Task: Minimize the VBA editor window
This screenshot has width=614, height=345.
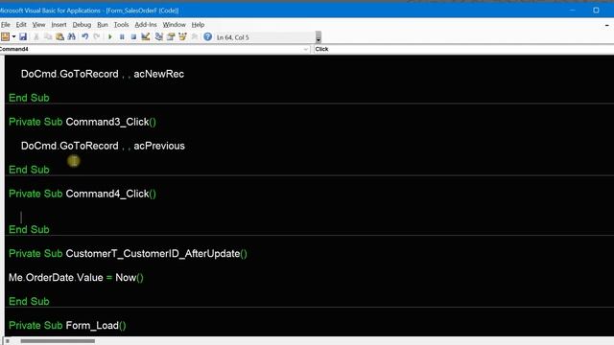Action: 573,11
